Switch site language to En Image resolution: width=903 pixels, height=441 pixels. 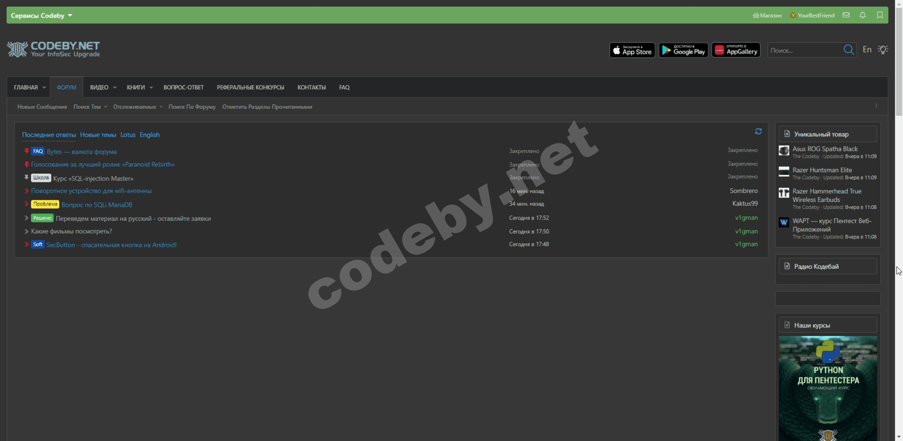[x=867, y=50]
